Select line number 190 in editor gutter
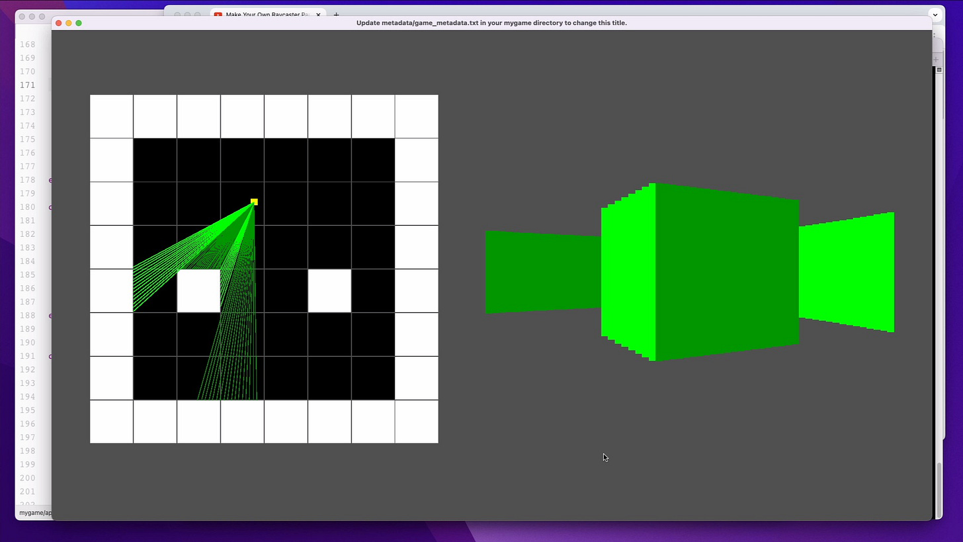 click(27, 343)
